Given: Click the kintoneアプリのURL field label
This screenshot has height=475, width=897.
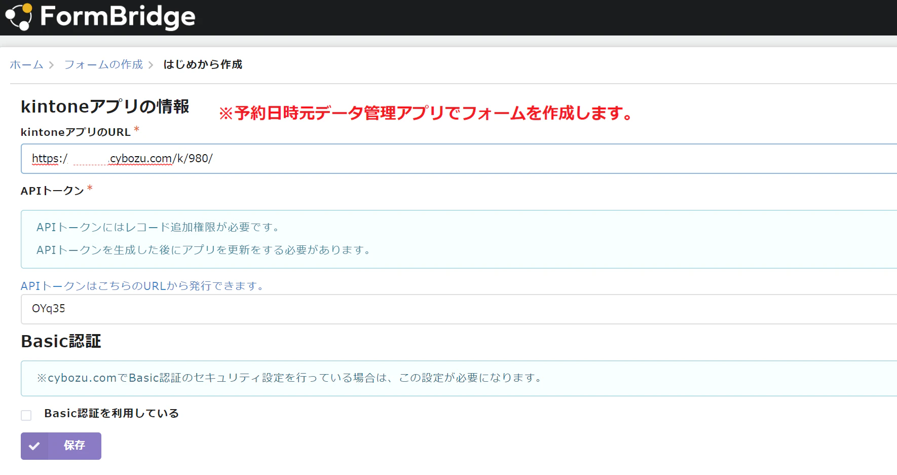Looking at the screenshot, I should point(76,132).
